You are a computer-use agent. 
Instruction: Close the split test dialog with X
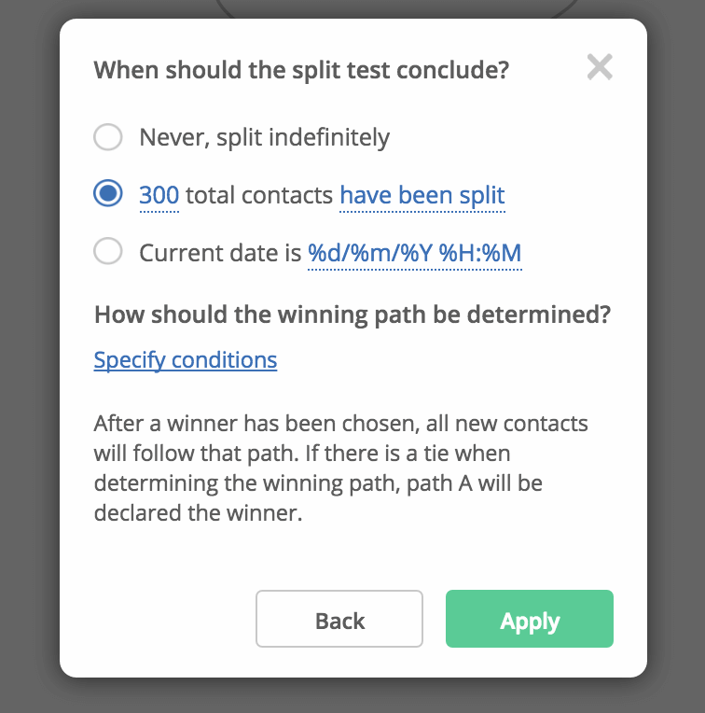600,67
